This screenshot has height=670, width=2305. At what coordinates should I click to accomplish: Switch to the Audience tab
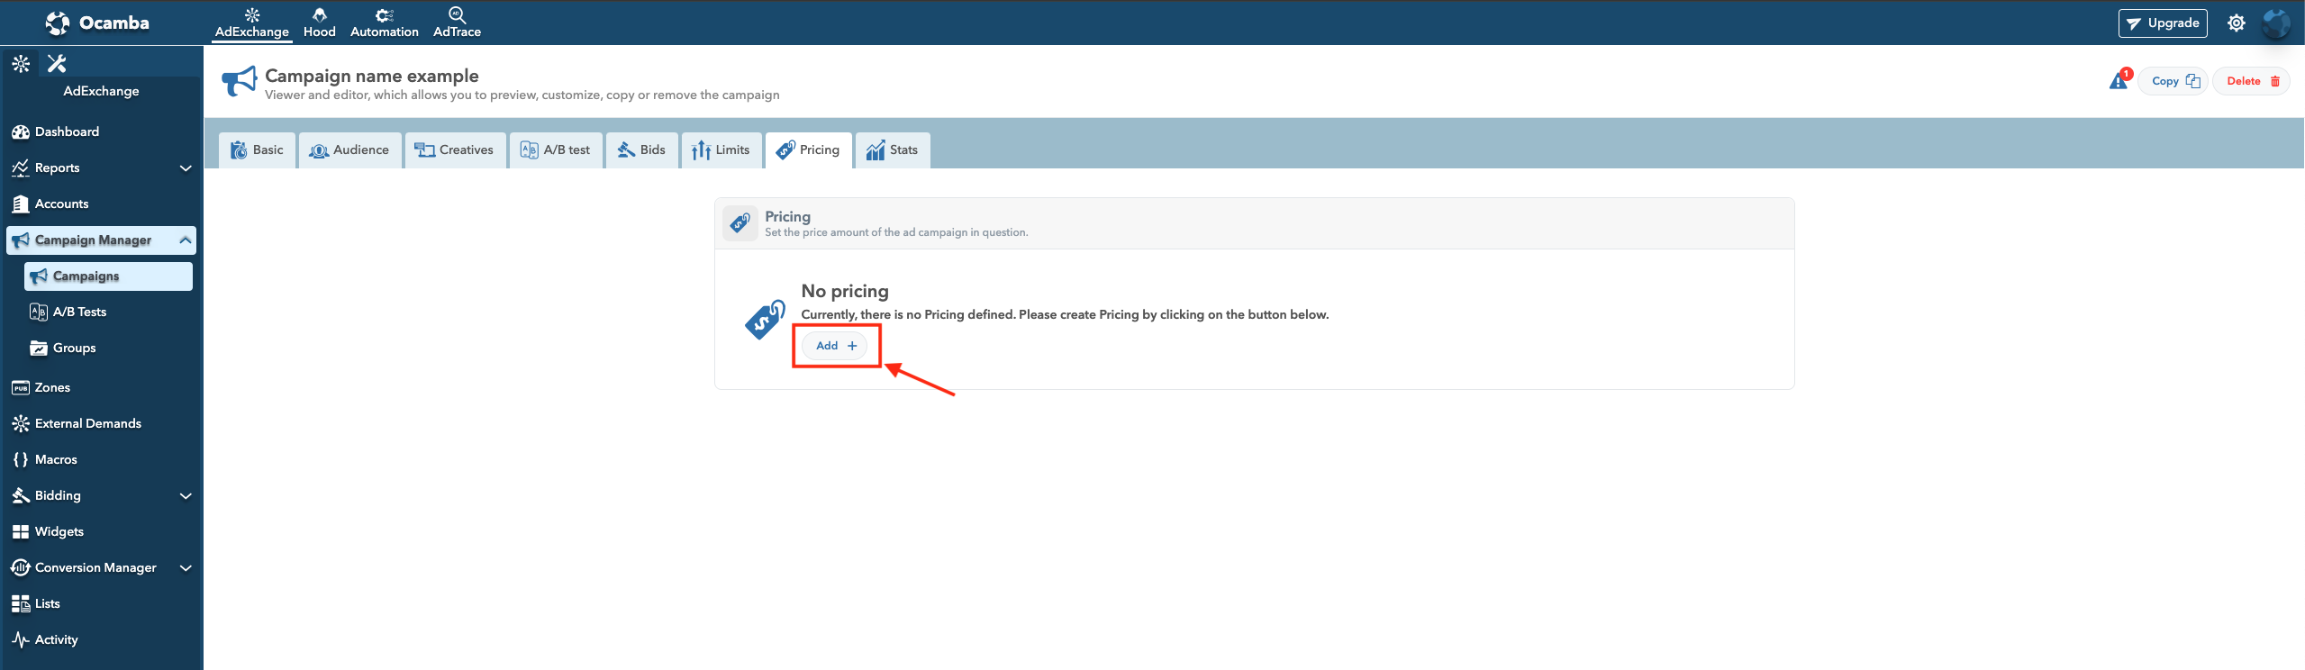349,150
